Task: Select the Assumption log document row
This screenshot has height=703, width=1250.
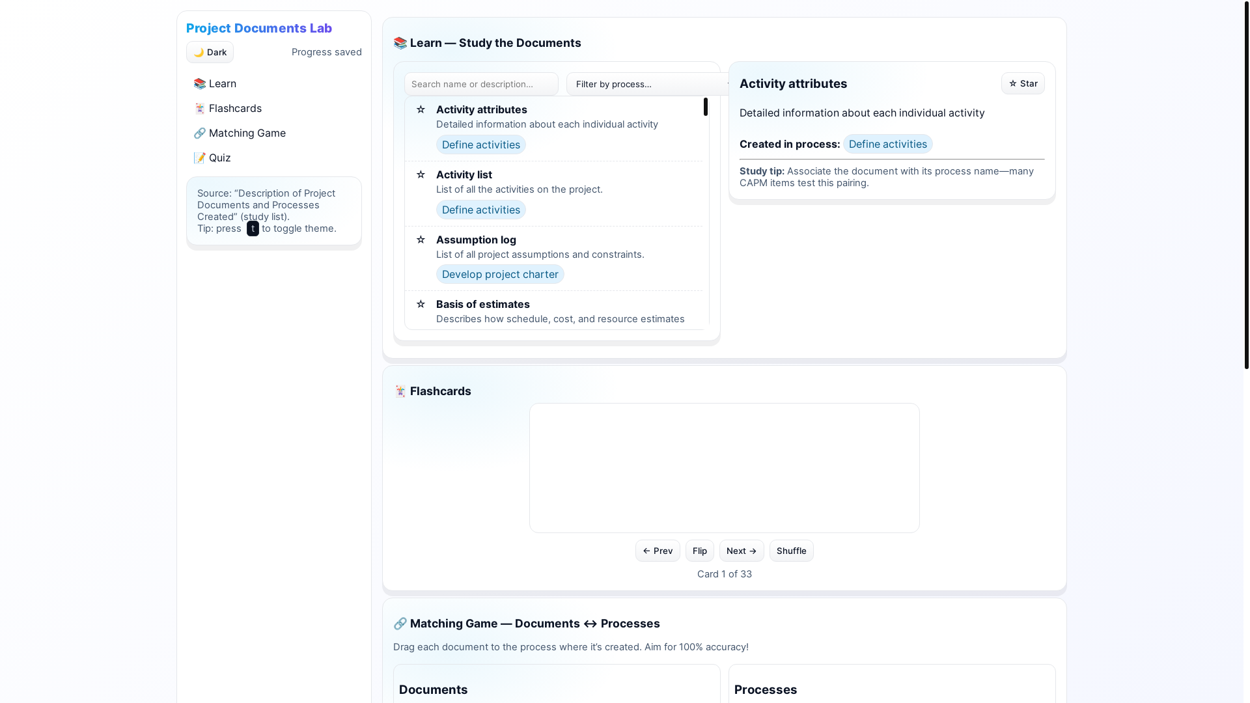Action: point(553,258)
